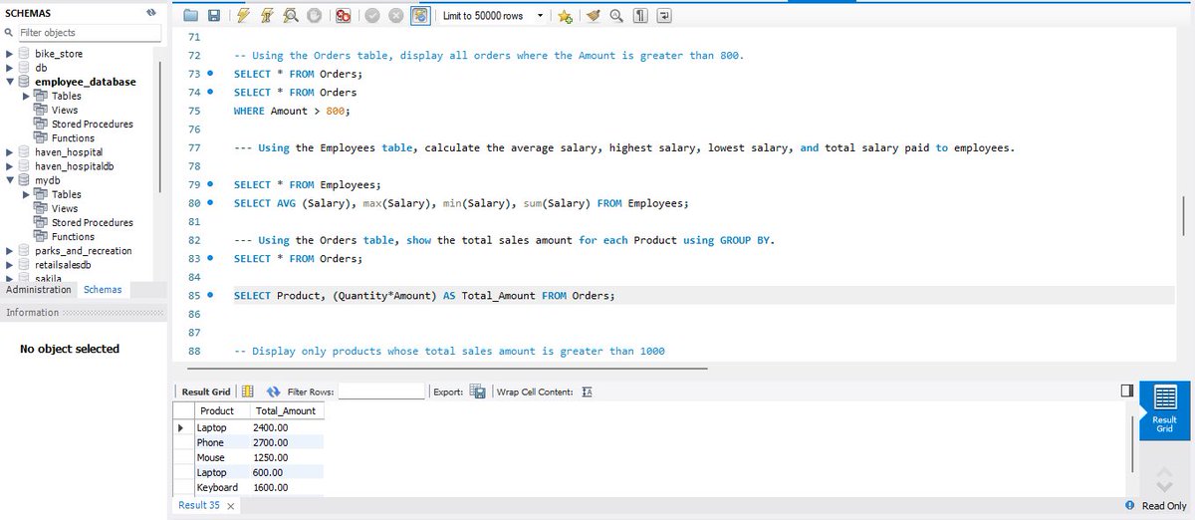Save the script with the floppy disk icon
Image resolution: width=1195 pixels, height=520 pixels.
pos(213,16)
